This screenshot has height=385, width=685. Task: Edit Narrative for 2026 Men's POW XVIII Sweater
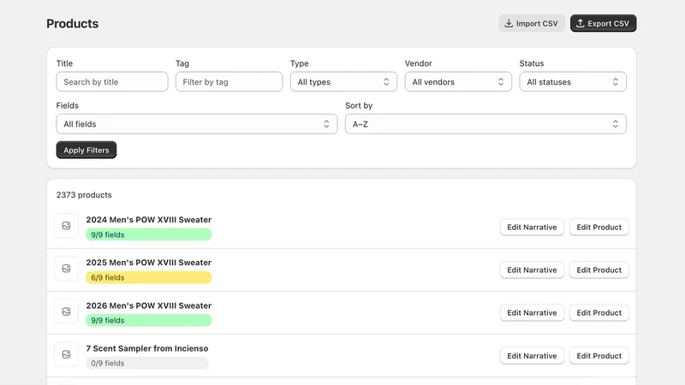(532, 312)
